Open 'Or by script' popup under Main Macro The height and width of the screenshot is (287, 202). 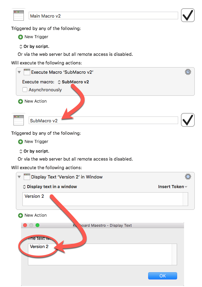tap(34, 47)
